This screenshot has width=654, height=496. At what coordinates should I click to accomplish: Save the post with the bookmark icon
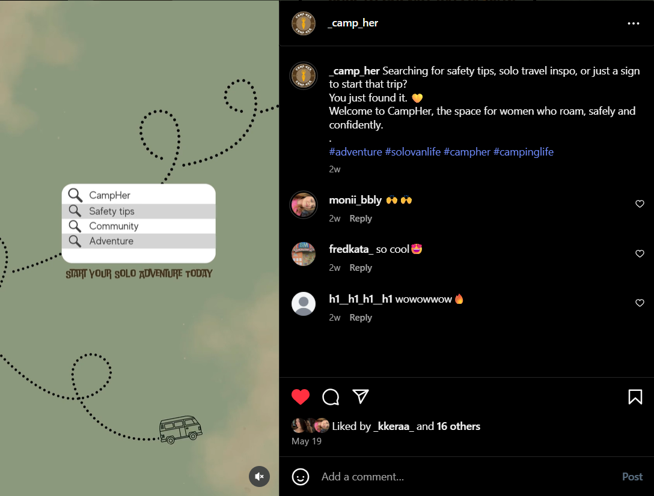pyautogui.click(x=635, y=397)
